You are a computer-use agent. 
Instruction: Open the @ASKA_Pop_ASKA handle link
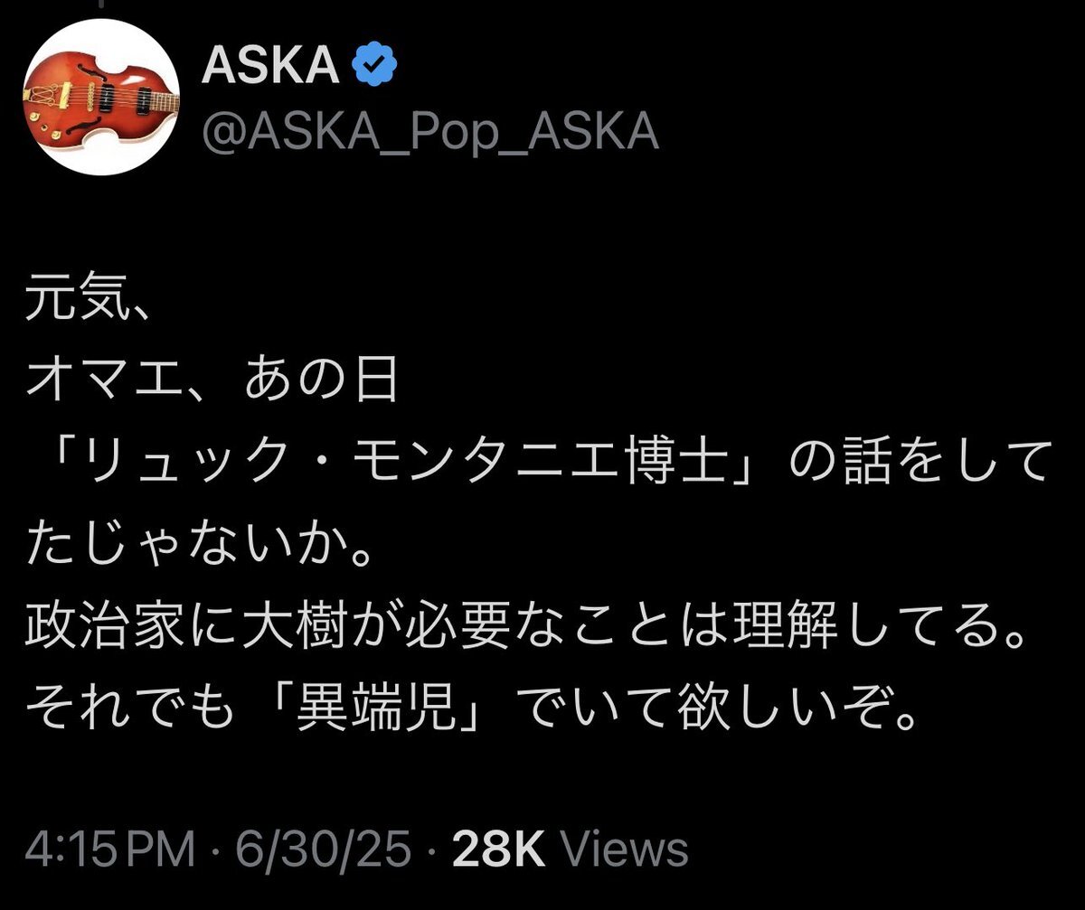(x=429, y=133)
